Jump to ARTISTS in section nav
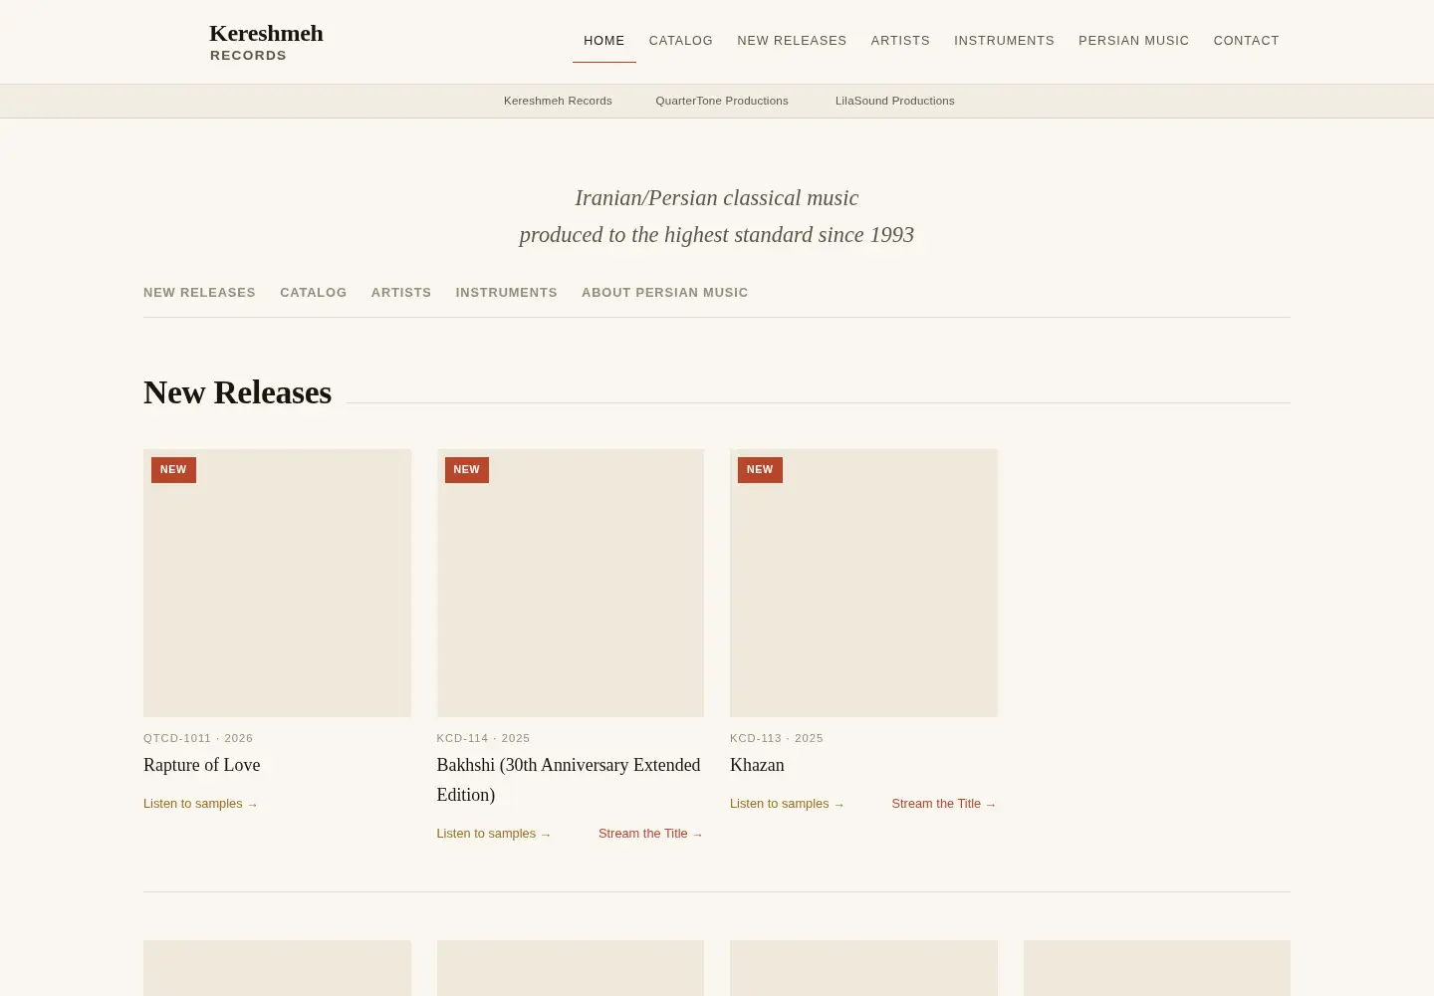The image size is (1434, 996). click(x=401, y=293)
